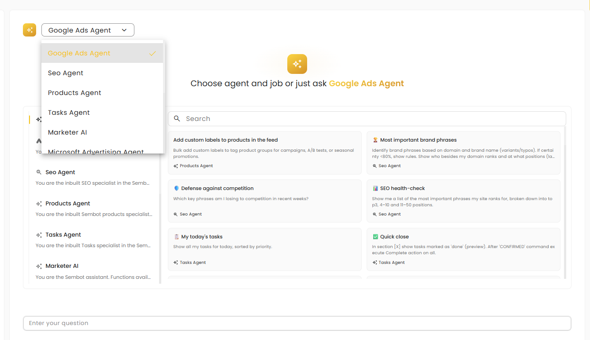Click the Seo Agent tag on Most important brand phrases

pos(386,166)
